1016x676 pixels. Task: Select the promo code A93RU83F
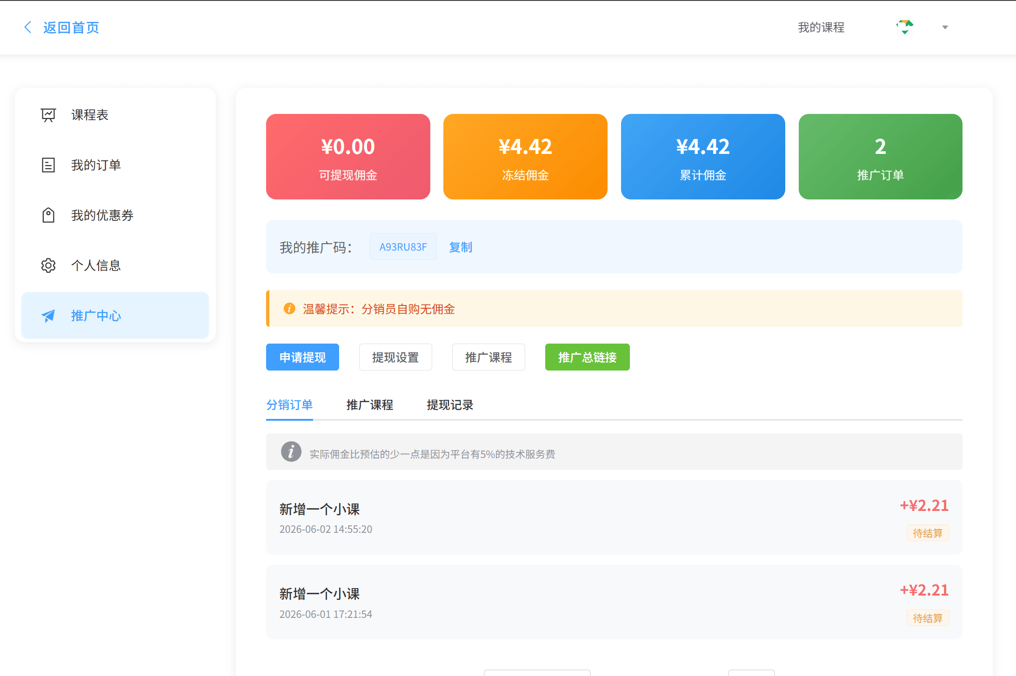click(x=403, y=247)
